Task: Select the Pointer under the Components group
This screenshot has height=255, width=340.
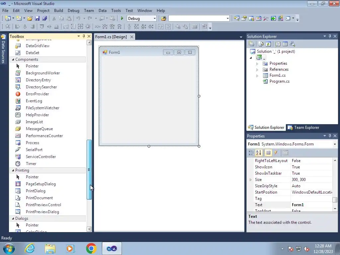Action: (x=32, y=66)
